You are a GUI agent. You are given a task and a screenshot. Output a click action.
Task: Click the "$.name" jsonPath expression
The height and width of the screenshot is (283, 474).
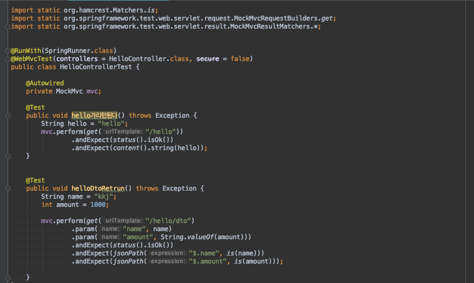click(x=204, y=253)
